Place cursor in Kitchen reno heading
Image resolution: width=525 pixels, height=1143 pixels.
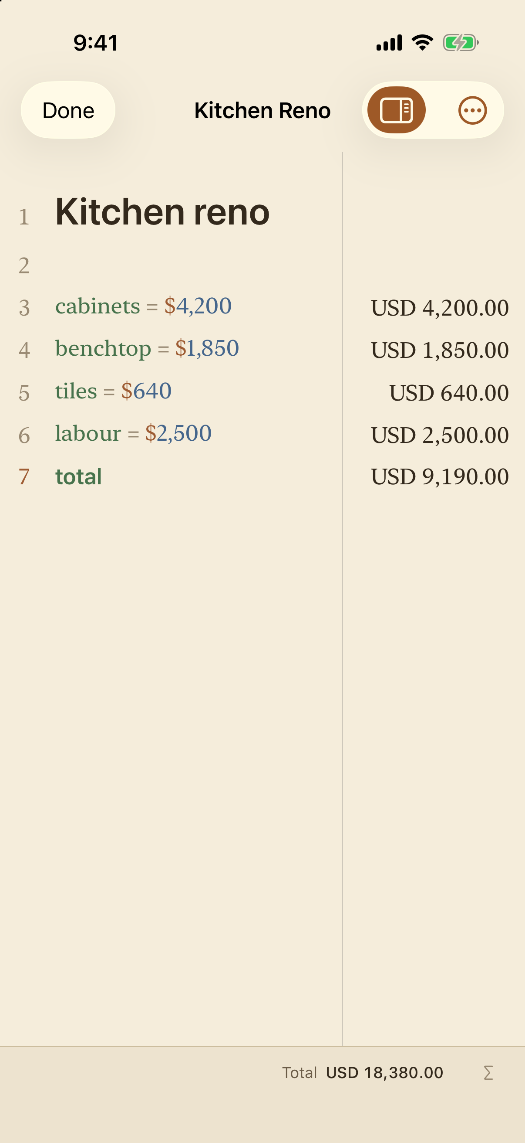162,212
